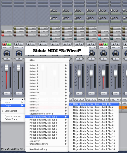Click the camera snapshot icon in bottom bar
The width and height of the screenshot is (127, 153).
[8, 149]
